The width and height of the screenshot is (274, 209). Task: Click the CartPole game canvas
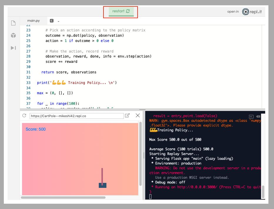(x=80, y=159)
